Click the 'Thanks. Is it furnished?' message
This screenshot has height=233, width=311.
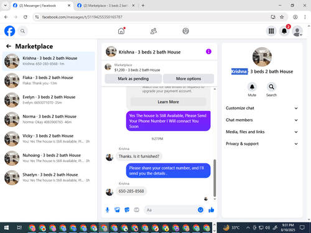[139, 157]
